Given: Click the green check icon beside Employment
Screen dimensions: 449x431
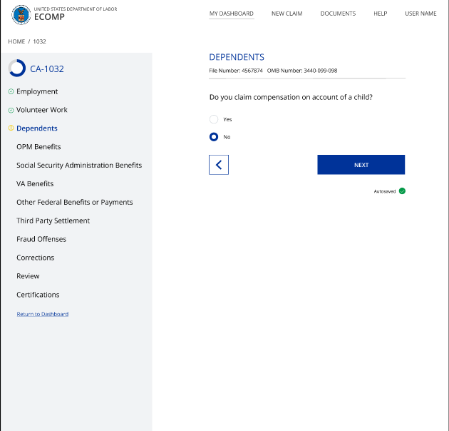Looking at the screenshot, I should point(11,91).
